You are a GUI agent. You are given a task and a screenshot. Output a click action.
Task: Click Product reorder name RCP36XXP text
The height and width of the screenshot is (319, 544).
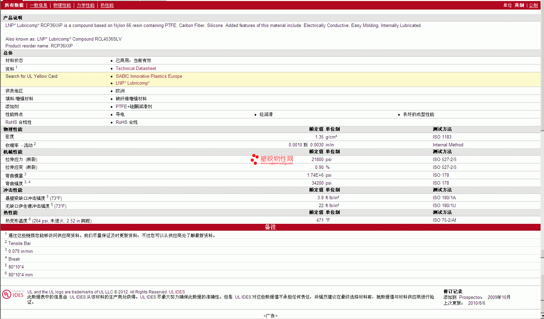pyautogui.click(x=39, y=46)
